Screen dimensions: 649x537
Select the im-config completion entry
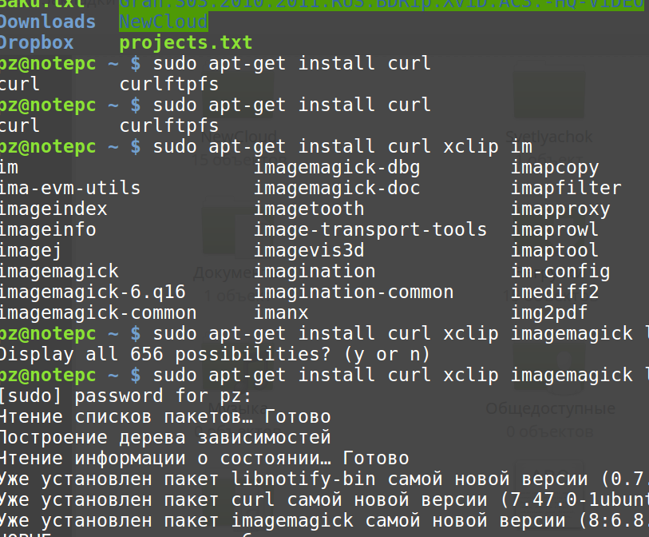click(560, 272)
